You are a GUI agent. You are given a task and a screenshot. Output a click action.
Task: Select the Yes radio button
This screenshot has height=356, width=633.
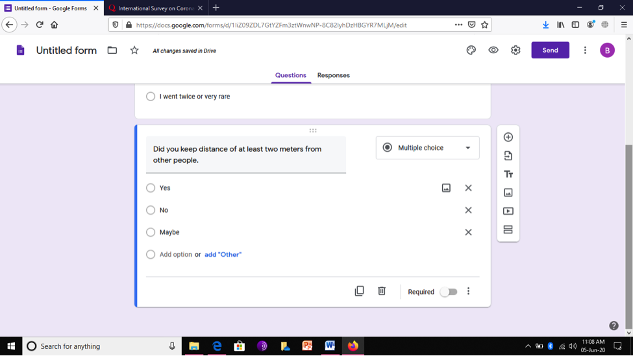pos(151,188)
